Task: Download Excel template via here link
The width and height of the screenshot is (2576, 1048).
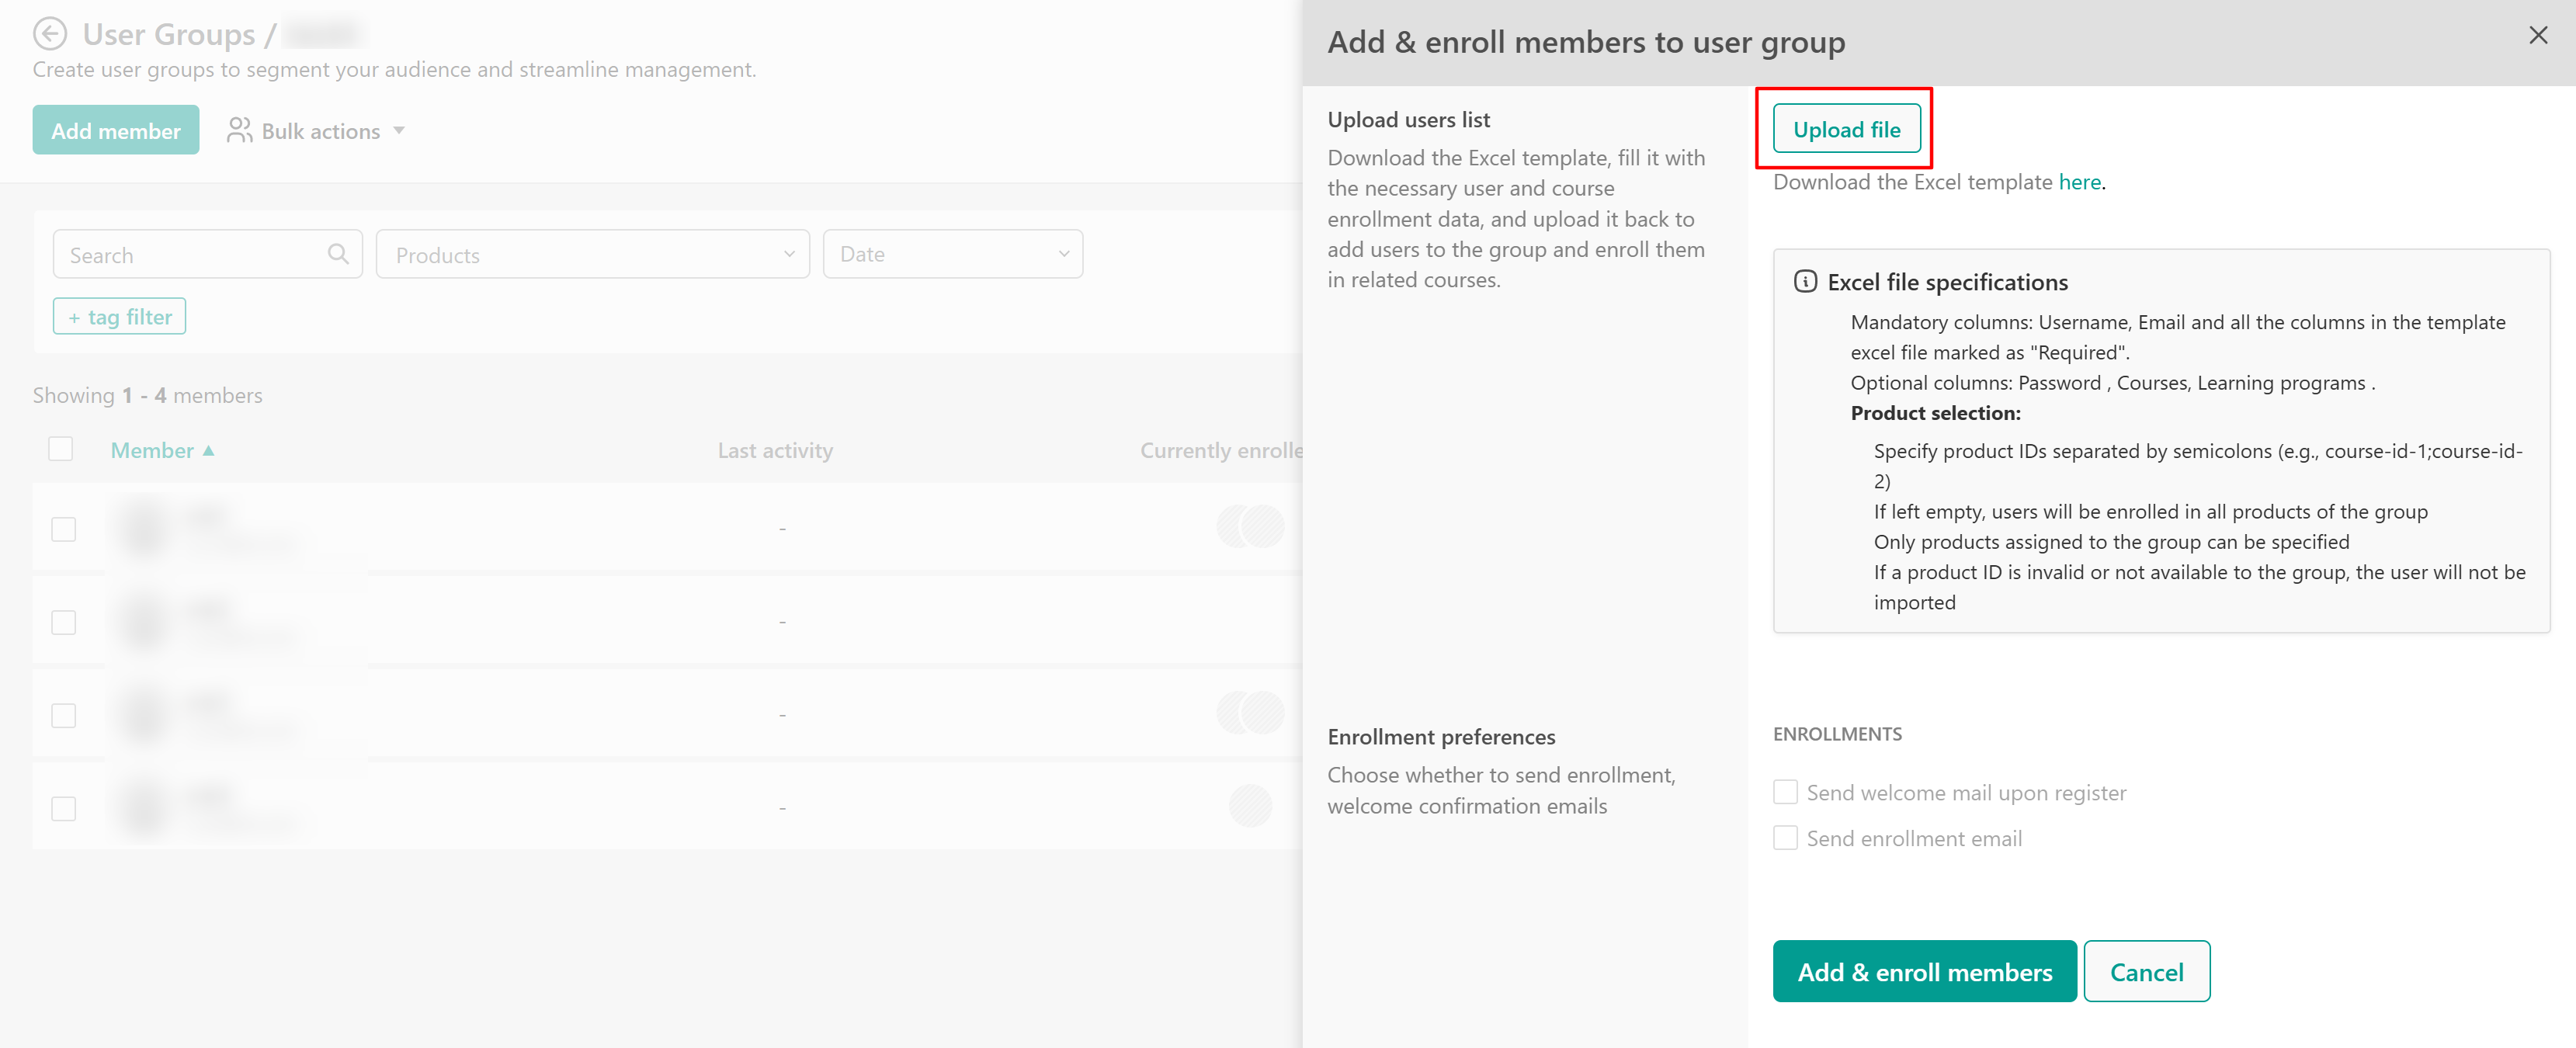Action: [x=2079, y=182]
